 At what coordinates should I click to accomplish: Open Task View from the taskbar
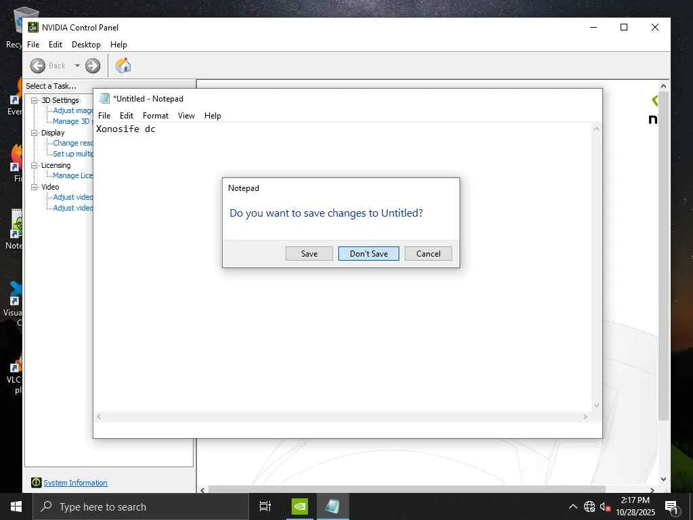click(x=265, y=506)
